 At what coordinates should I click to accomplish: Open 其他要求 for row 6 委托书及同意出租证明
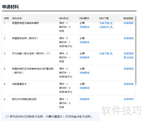tap(85, 99)
